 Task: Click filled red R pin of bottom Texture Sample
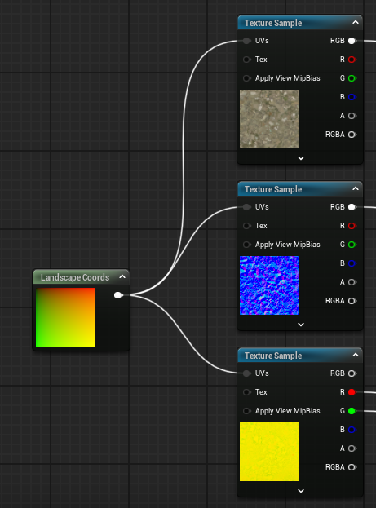point(352,392)
